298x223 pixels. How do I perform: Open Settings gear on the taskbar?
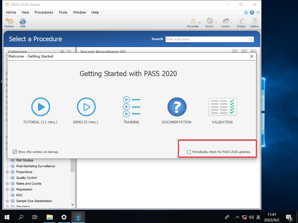pos(64,217)
